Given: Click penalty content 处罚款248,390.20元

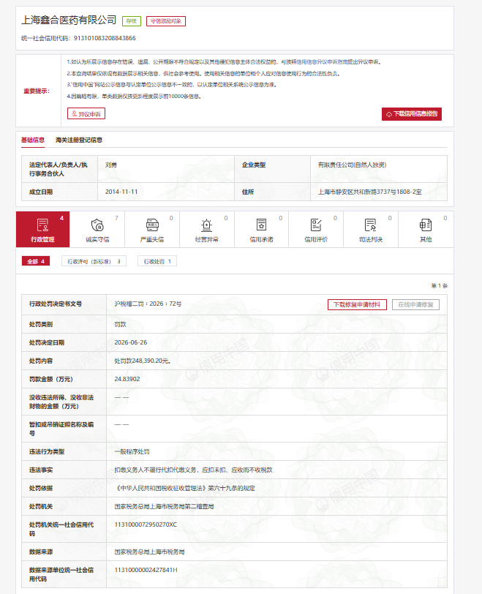Looking at the screenshot, I should coord(143,361).
